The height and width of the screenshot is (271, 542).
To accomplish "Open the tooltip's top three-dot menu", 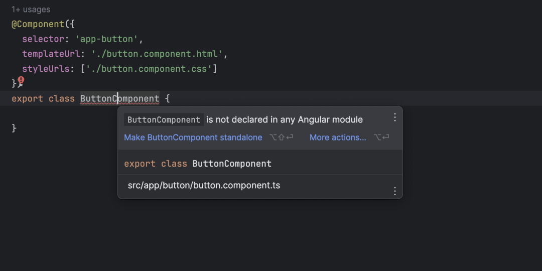I will [395, 117].
